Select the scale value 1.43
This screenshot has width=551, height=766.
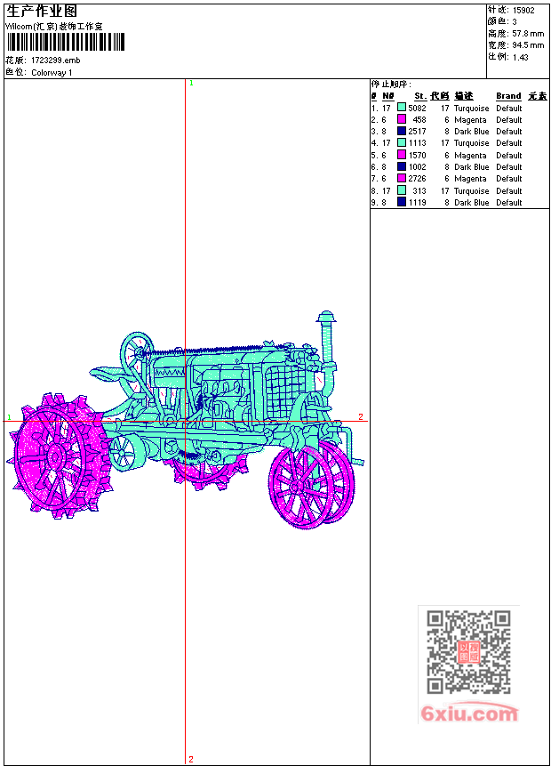point(520,57)
